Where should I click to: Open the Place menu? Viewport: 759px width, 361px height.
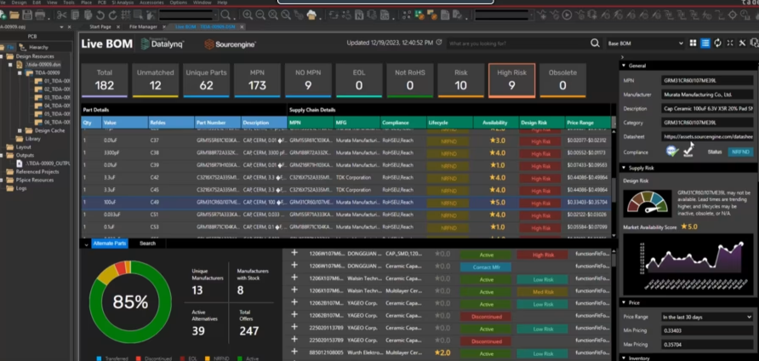(x=87, y=3)
